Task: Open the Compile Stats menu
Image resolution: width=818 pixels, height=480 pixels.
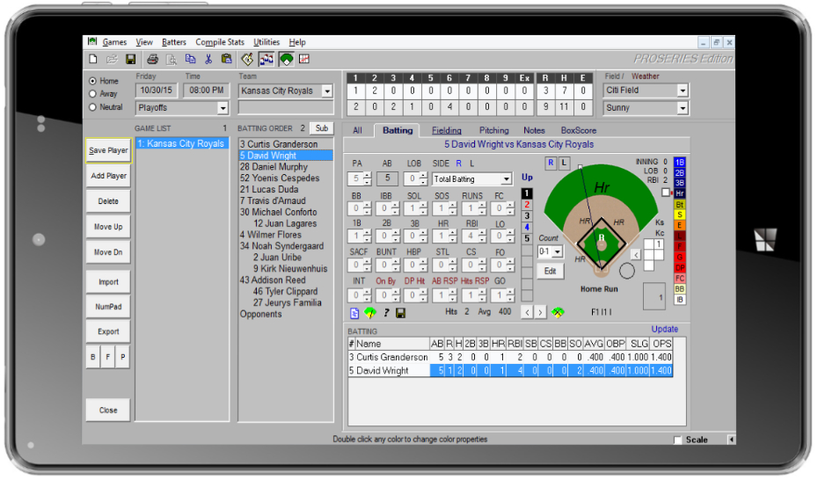Action: point(220,42)
